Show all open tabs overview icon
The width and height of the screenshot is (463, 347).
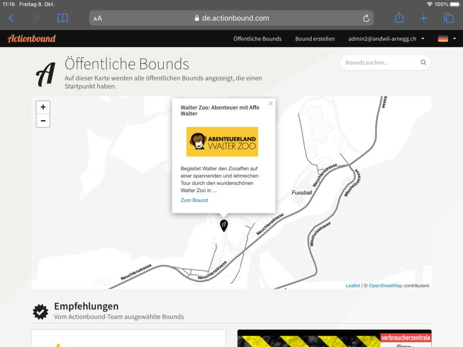448,18
